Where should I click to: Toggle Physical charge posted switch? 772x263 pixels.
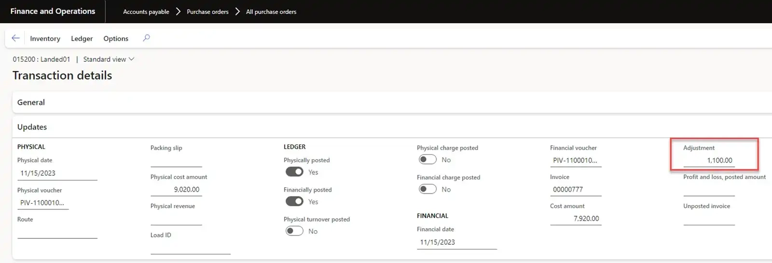tap(427, 160)
